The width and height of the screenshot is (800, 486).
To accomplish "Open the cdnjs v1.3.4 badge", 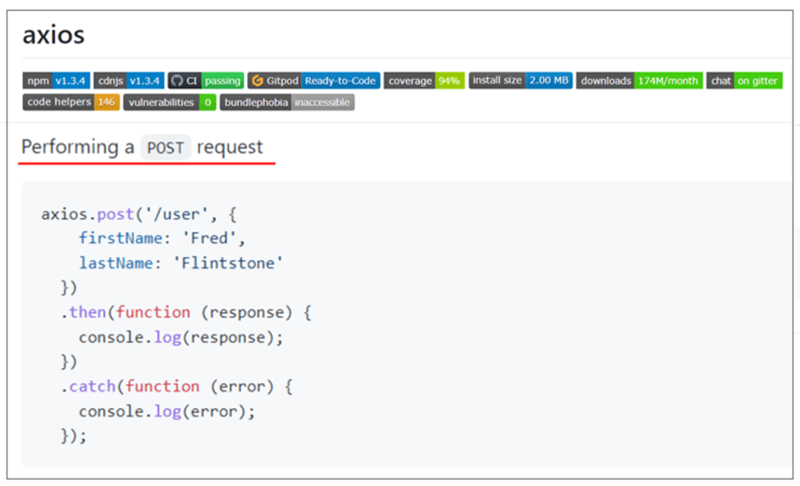I will pyautogui.click(x=129, y=80).
